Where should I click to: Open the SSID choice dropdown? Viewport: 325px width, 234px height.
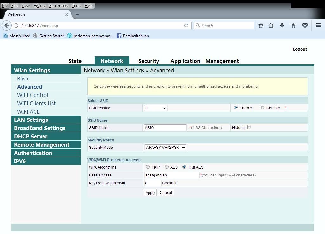pos(156,108)
